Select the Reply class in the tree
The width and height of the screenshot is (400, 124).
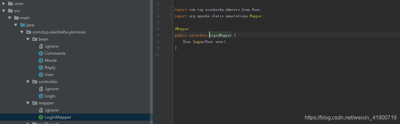click(50, 68)
